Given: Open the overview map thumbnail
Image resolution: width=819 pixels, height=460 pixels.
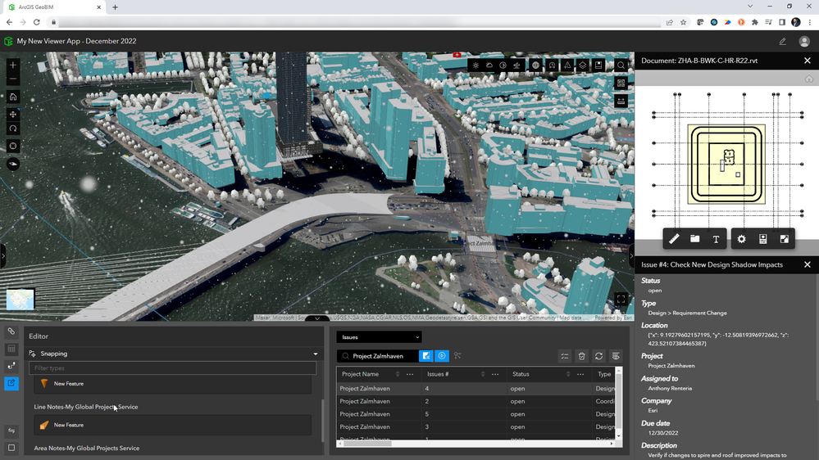Looking at the screenshot, I should (20, 300).
